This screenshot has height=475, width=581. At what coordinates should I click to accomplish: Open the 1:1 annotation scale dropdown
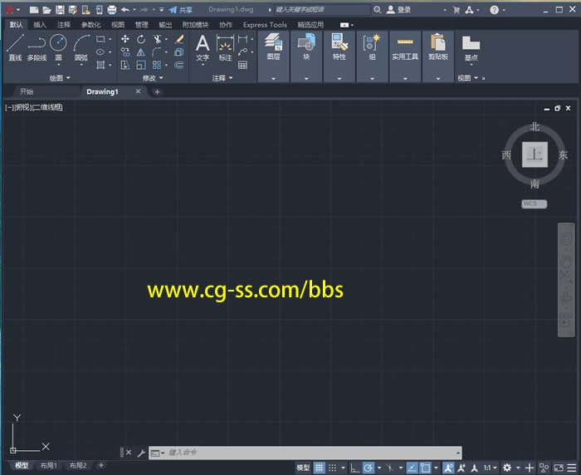click(491, 468)
